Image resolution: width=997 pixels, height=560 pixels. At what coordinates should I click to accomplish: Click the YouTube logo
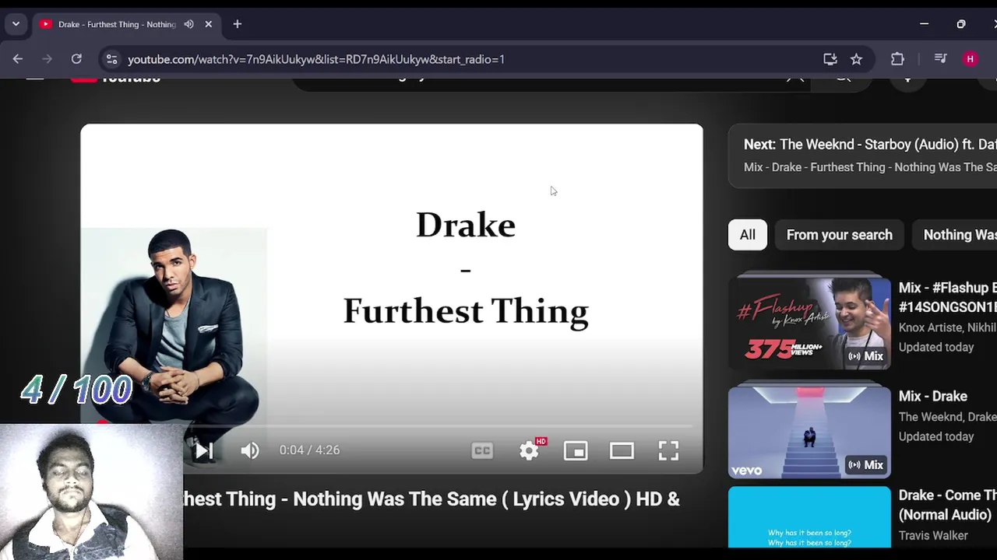point(116,79)
